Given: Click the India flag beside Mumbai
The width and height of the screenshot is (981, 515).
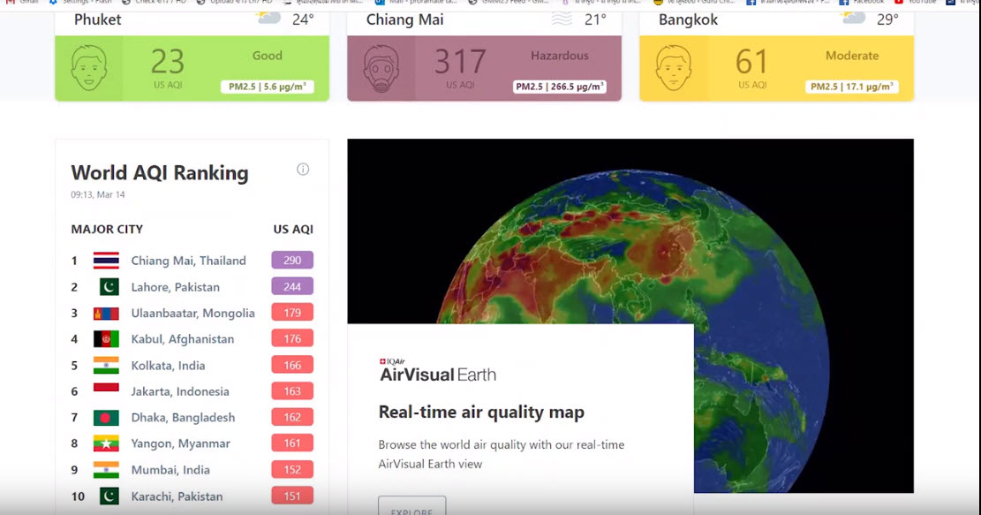Looking at the screenshot, I should click(x=106, y=470).
